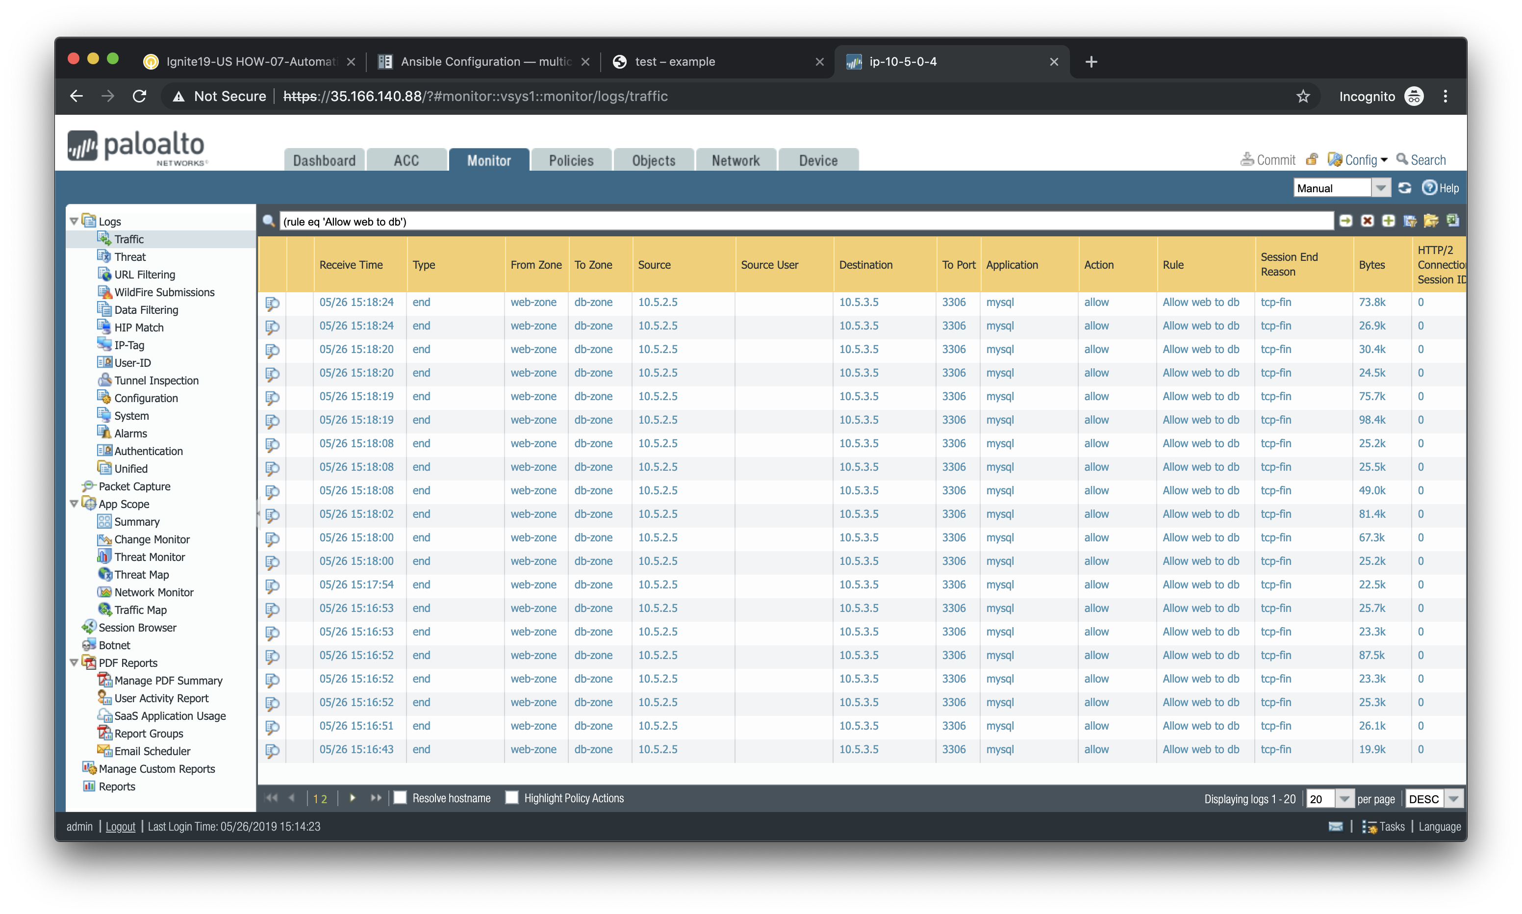The width and height of the screenshot is (1522, 914).
Task: Go to next page of logs
Action: (x=353, y=798)
